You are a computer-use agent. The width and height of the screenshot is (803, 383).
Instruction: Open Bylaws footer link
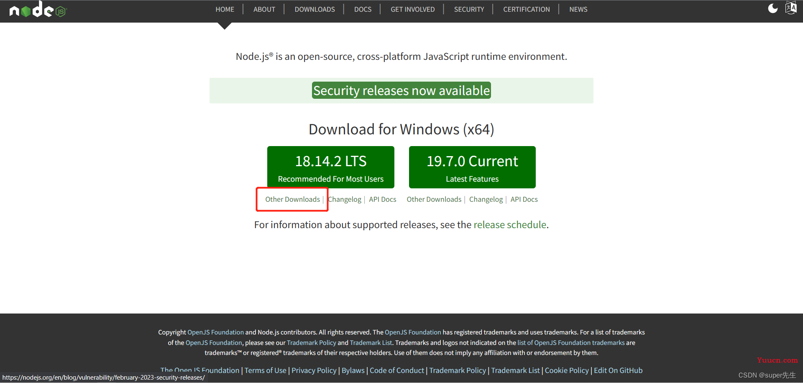(353, 370)
